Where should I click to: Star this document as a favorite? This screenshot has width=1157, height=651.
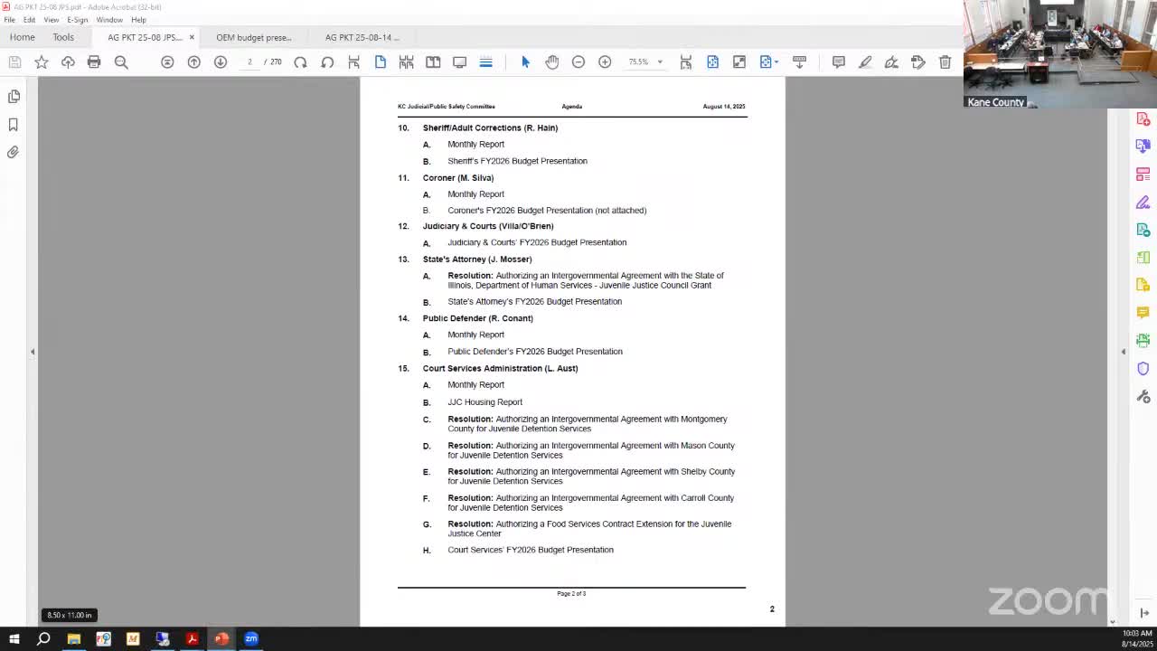42,61
